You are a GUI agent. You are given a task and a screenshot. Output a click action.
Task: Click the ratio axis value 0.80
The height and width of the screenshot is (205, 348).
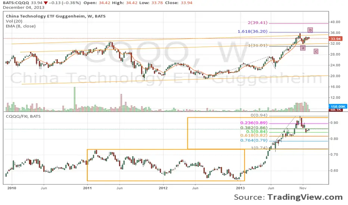[x=334, y=139]
